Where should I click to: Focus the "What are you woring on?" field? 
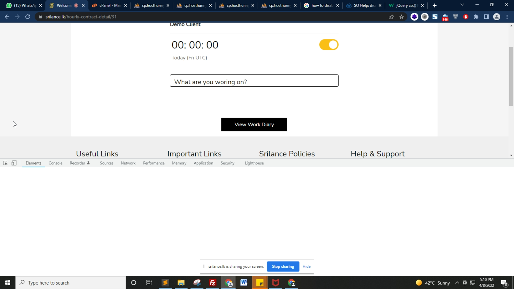(254, 81)
